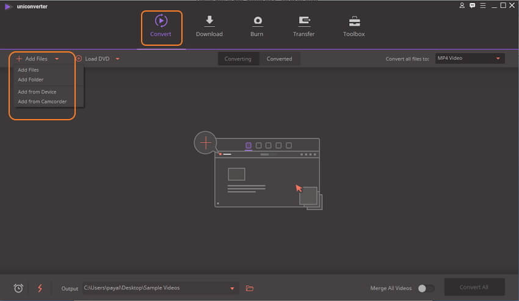Image resolution: width=519 pixels, height=301 pixels.
Task: Toggle the high speed lightning icon
Action: [x=40, y=288]
